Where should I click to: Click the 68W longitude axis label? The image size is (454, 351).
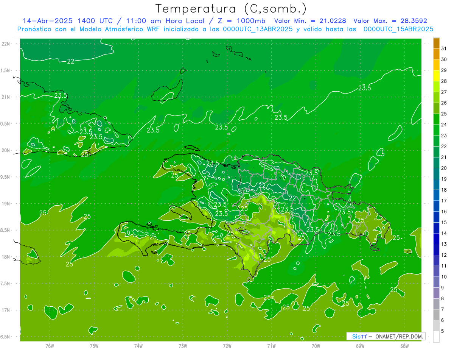coord(404,346)
